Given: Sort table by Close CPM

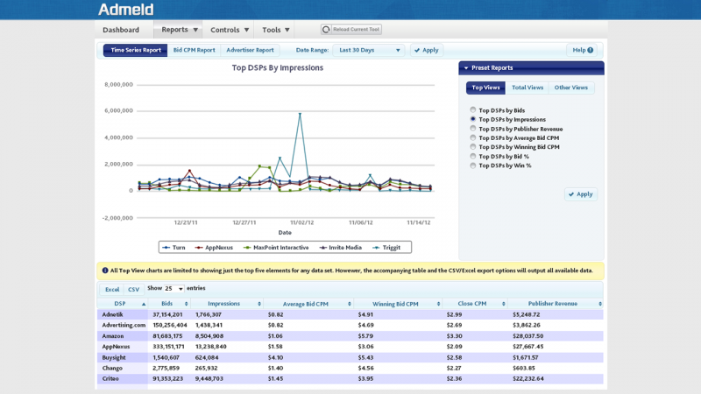Looking at the screenshot, I should [475, 304].
